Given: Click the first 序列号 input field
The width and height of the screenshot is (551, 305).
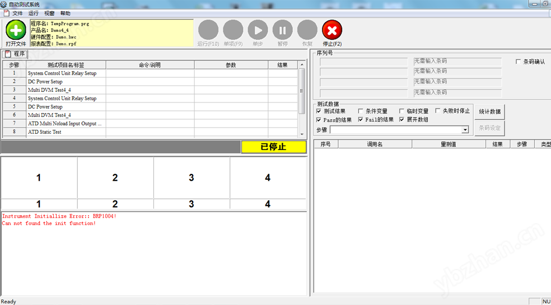Looking at the screenshot, I should [363, 62].
